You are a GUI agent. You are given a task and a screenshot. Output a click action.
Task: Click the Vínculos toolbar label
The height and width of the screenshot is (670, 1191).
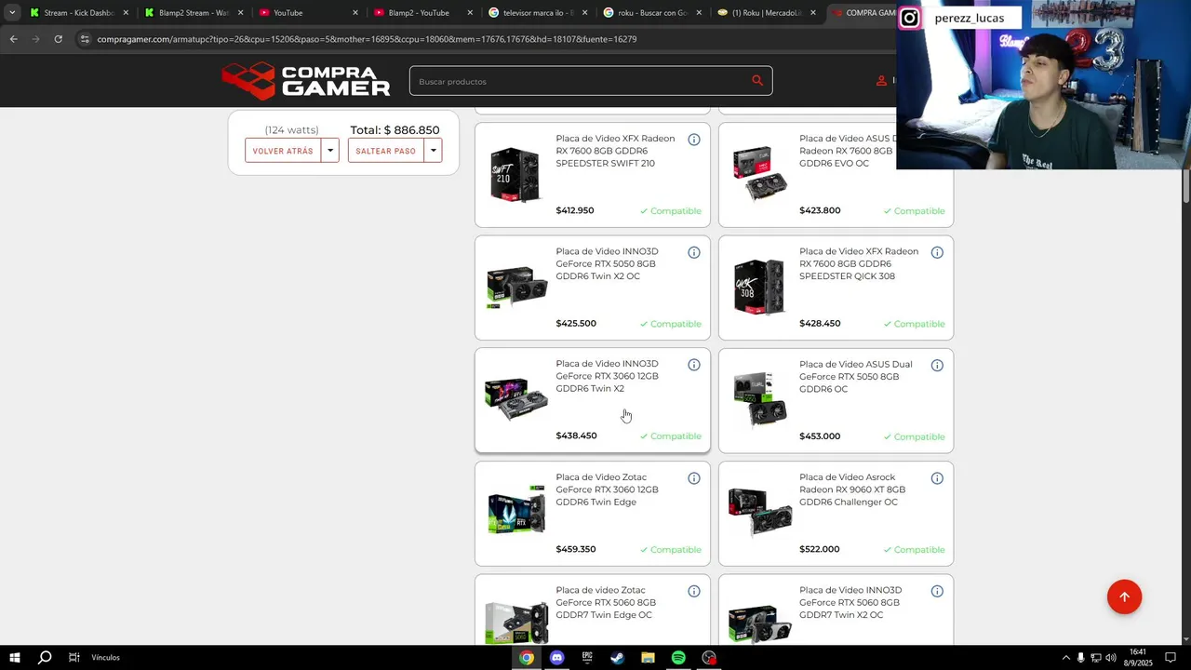pos(105,658)
